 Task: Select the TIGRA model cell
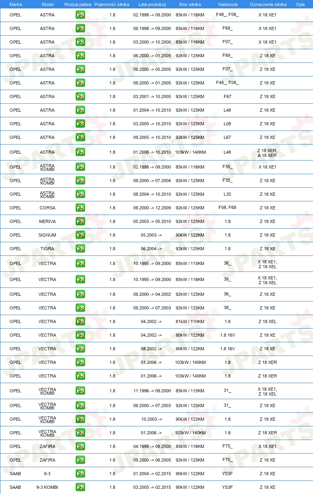47,249
